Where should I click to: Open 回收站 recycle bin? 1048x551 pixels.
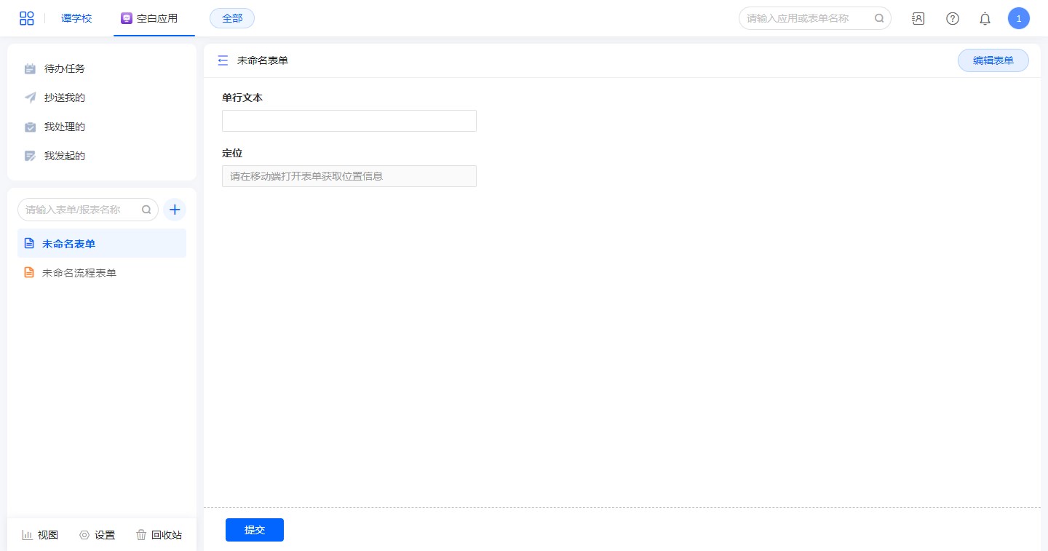point(159,535)
